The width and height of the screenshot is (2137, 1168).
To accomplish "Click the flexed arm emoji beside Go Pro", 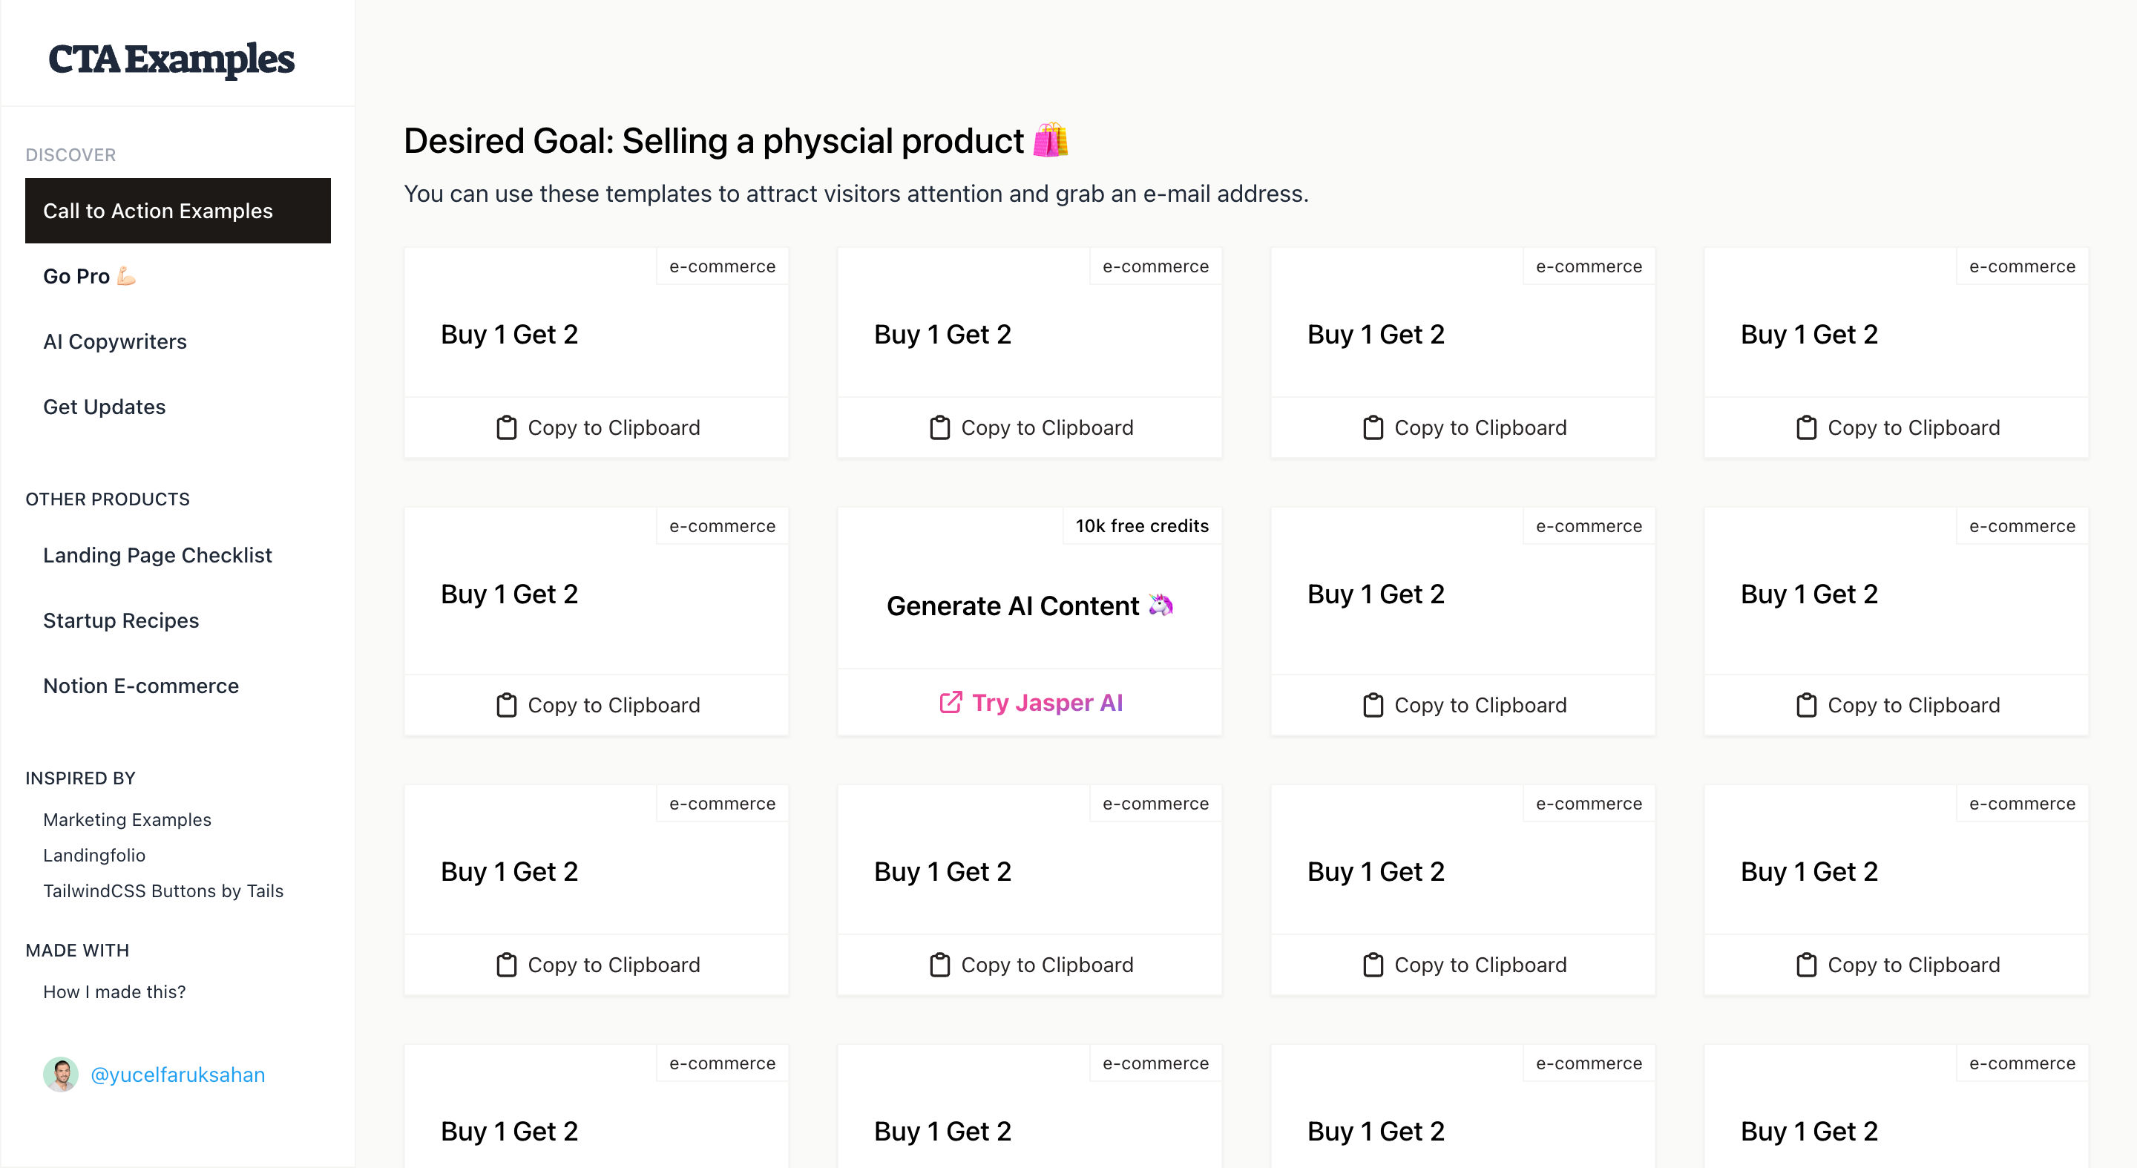I will [x=126, y=276].
